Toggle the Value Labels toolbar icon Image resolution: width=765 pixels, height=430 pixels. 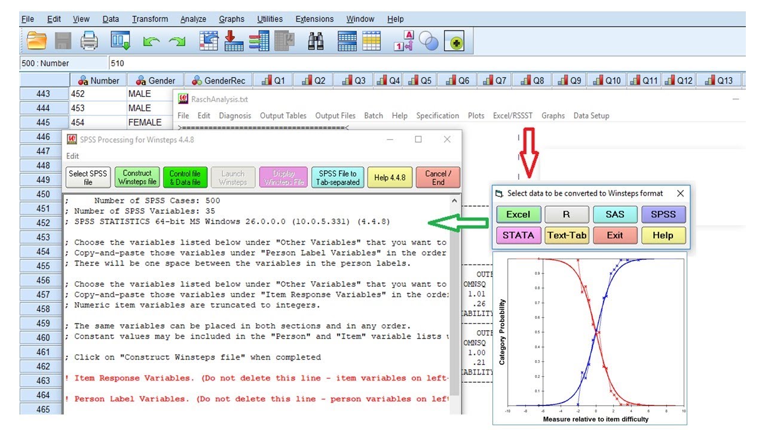point(403,41)
